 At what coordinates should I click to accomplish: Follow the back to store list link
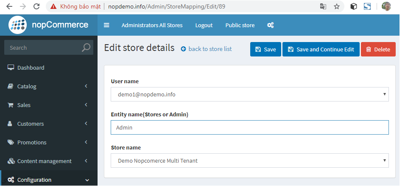(210, 49)
